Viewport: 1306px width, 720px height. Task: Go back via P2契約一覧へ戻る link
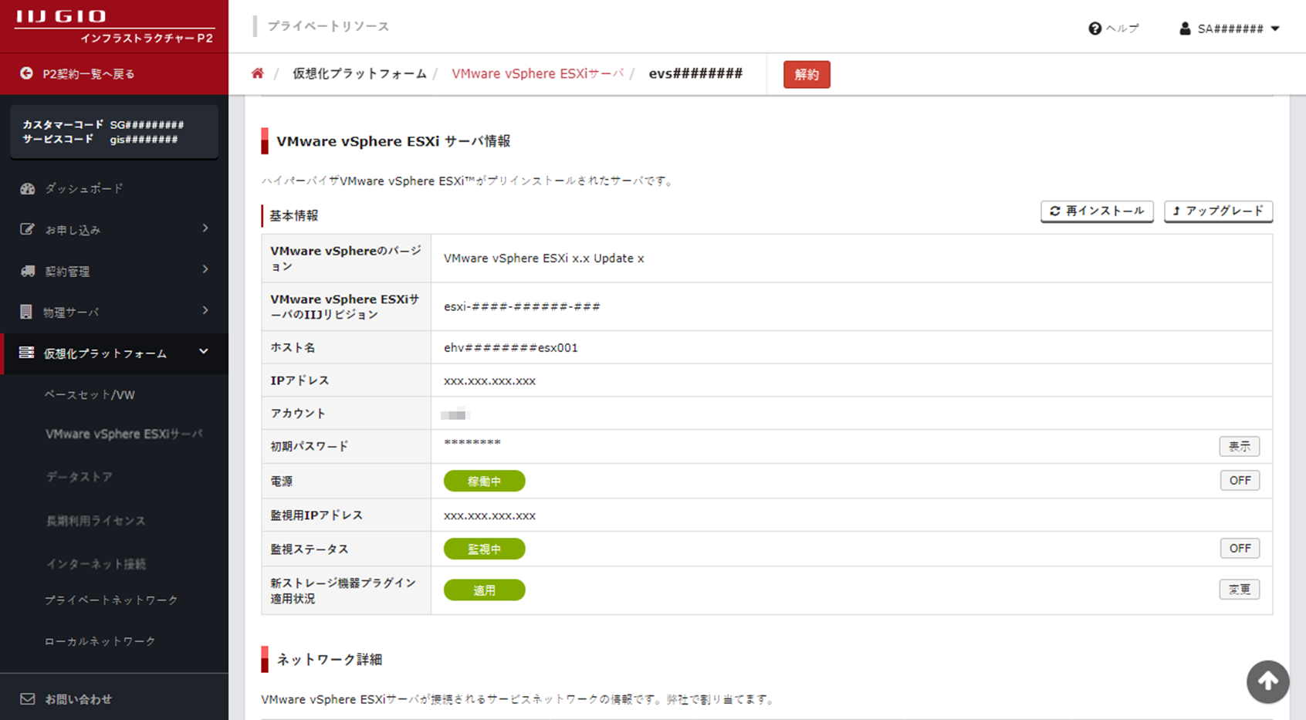89,74
